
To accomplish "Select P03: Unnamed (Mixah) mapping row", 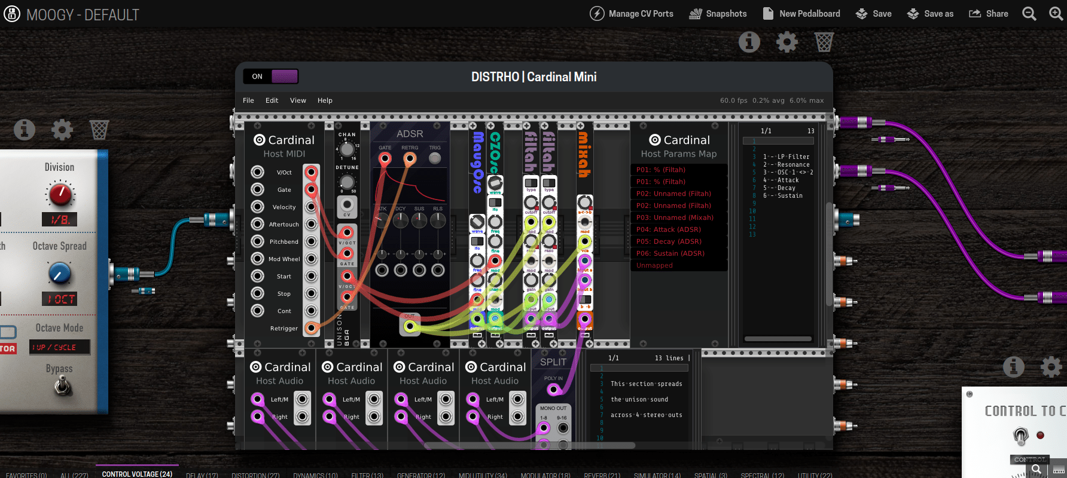I will coord(679,217).
